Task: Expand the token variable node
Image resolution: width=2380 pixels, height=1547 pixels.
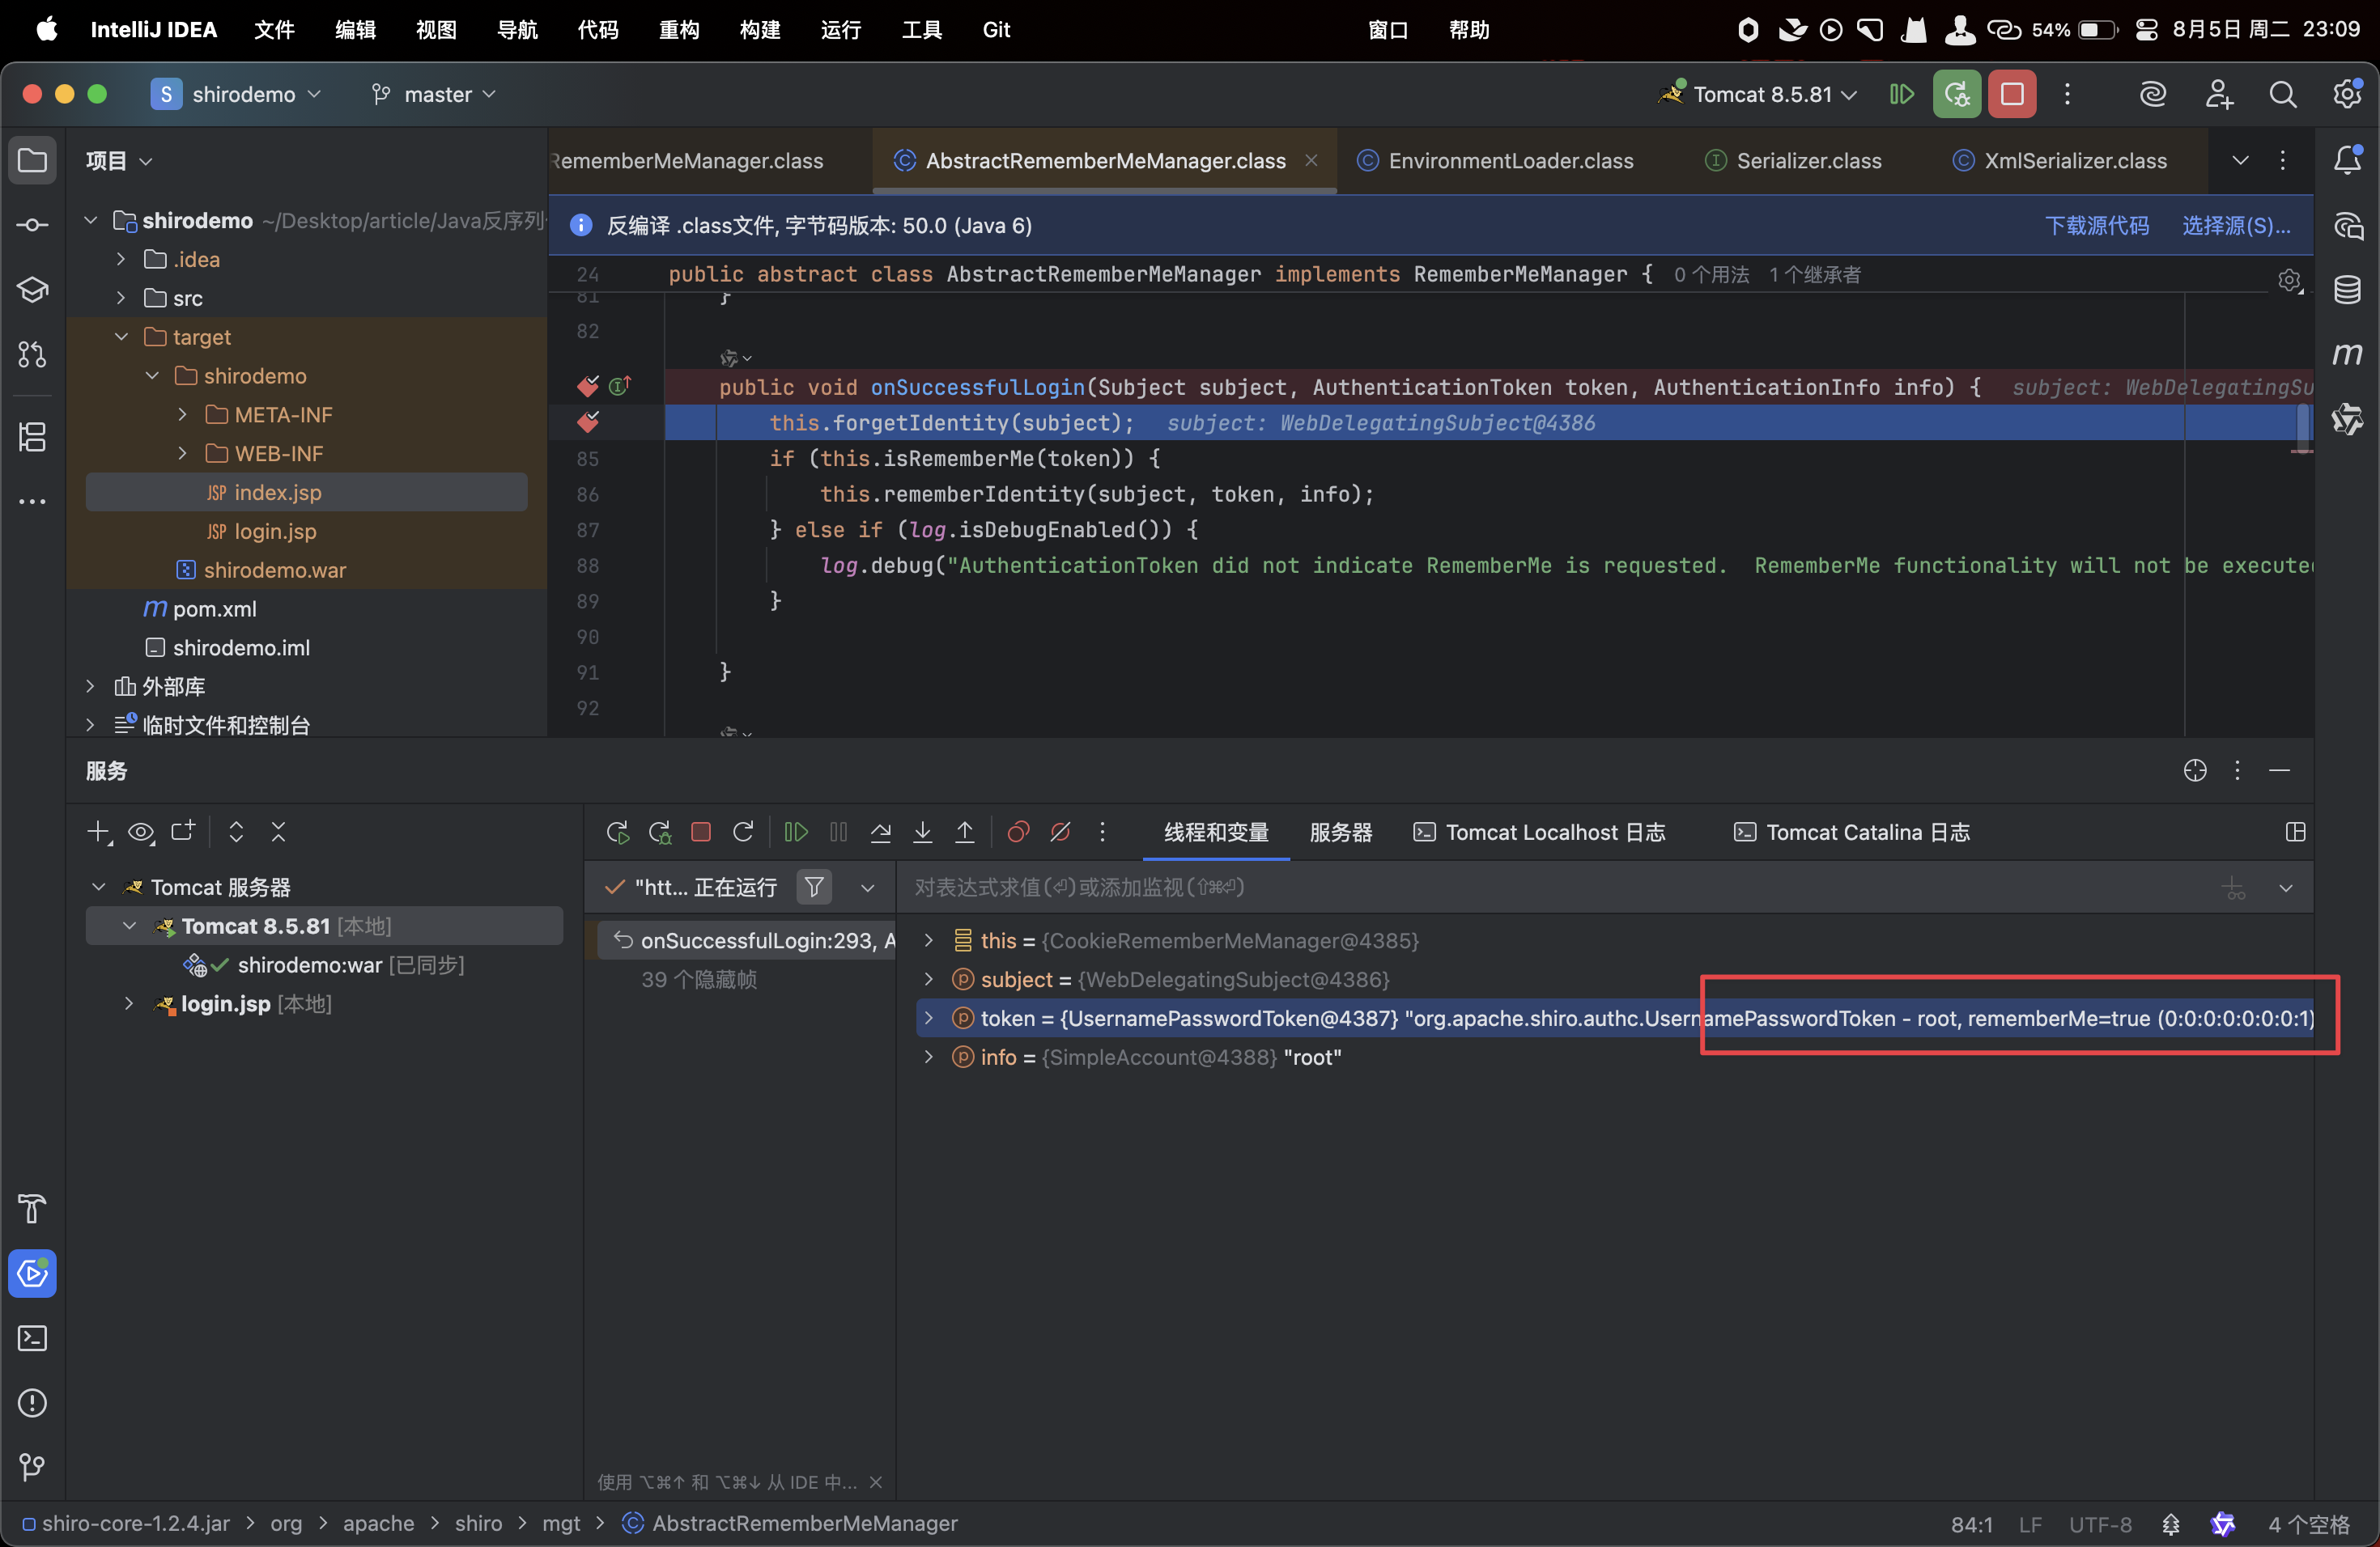Action: [x=928, y=1017]
